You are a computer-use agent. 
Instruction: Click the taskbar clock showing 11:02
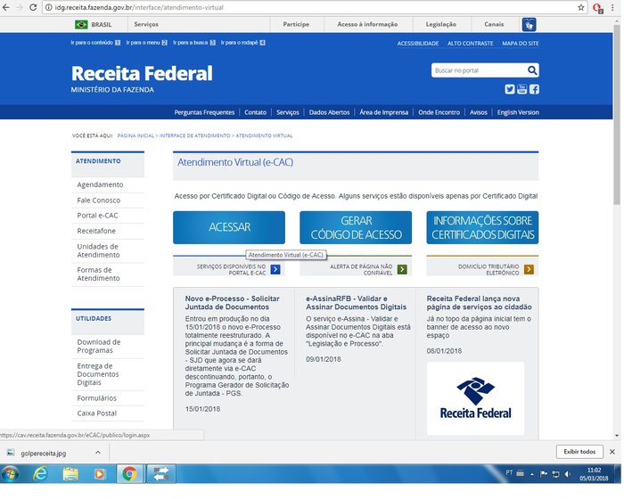click(594, 474)
